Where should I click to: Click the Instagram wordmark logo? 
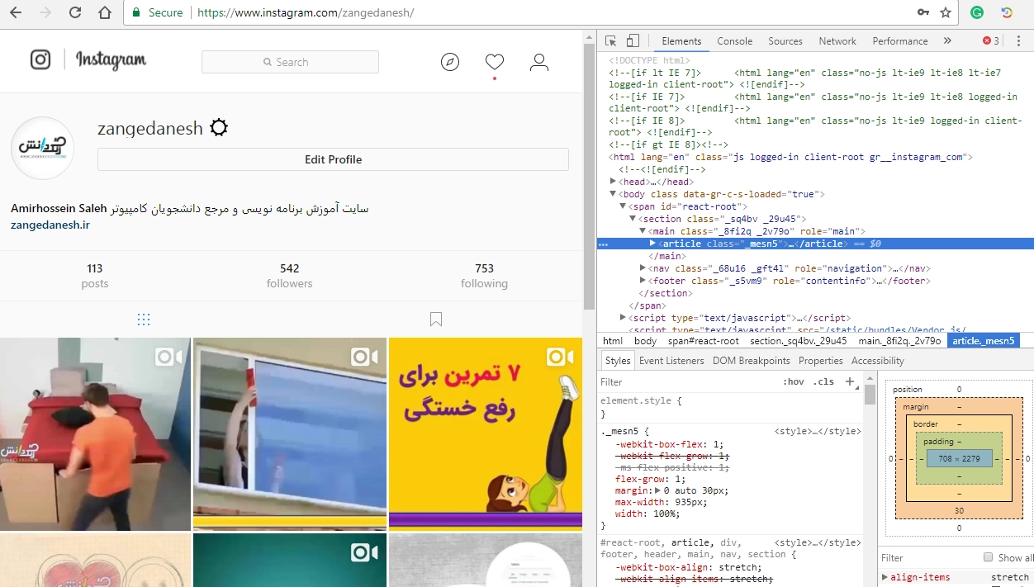pos(111,59)
